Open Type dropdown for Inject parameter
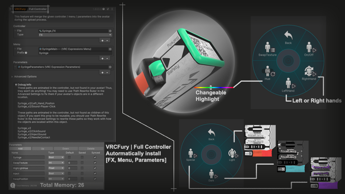The height and width of the screenshot is (194, 345). tap(56, 173)
